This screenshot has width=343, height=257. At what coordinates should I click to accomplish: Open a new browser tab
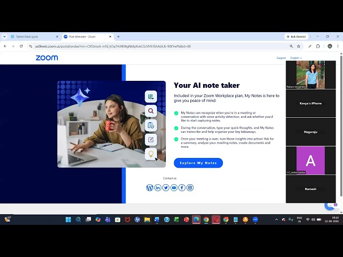point(118,37)
